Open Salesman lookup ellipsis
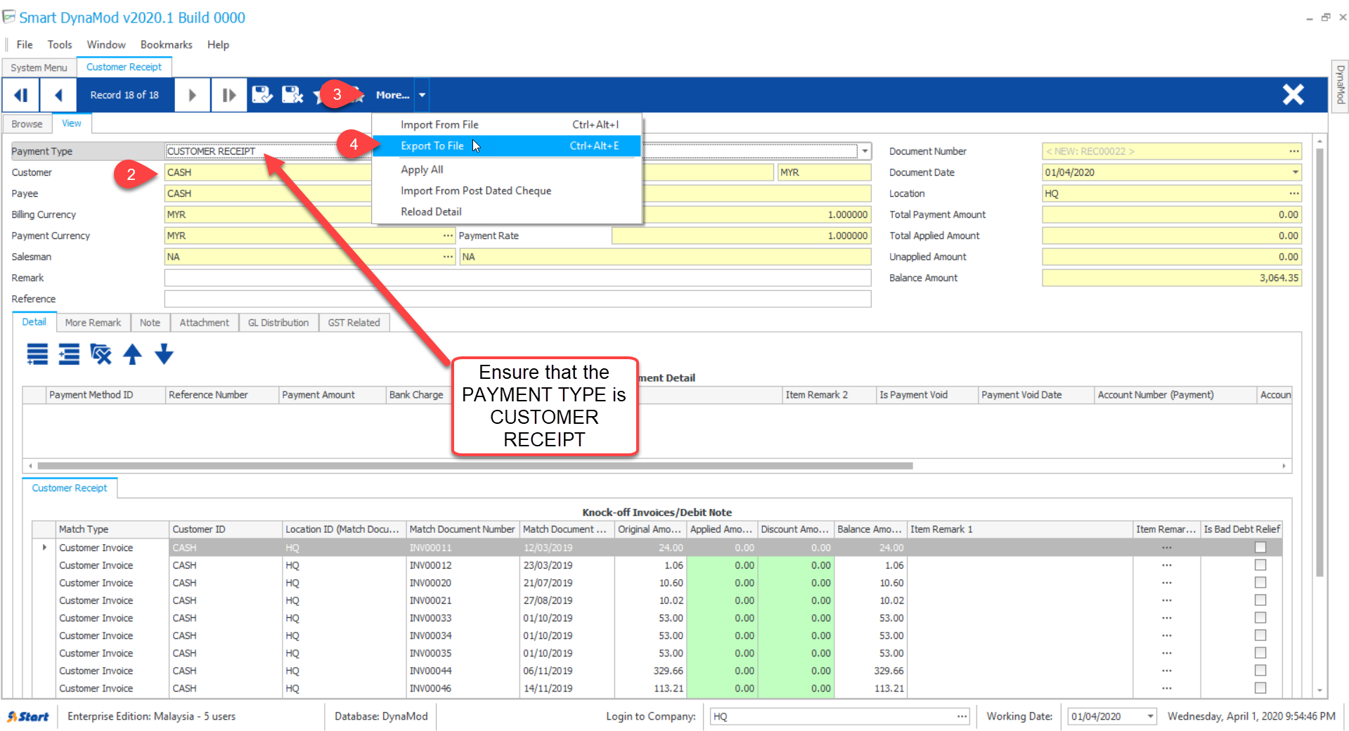 click(x=448, y=257)
